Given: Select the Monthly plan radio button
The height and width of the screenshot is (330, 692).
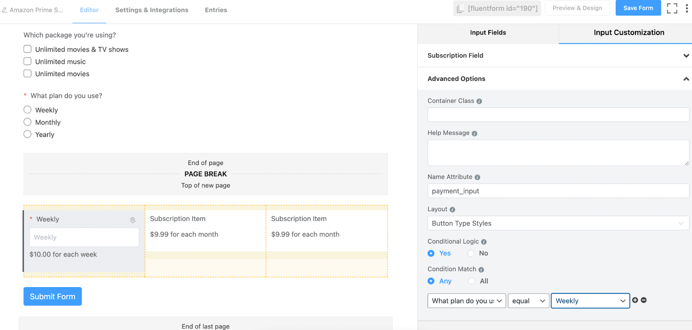Looking at the screenshot, I should (28, 122).
